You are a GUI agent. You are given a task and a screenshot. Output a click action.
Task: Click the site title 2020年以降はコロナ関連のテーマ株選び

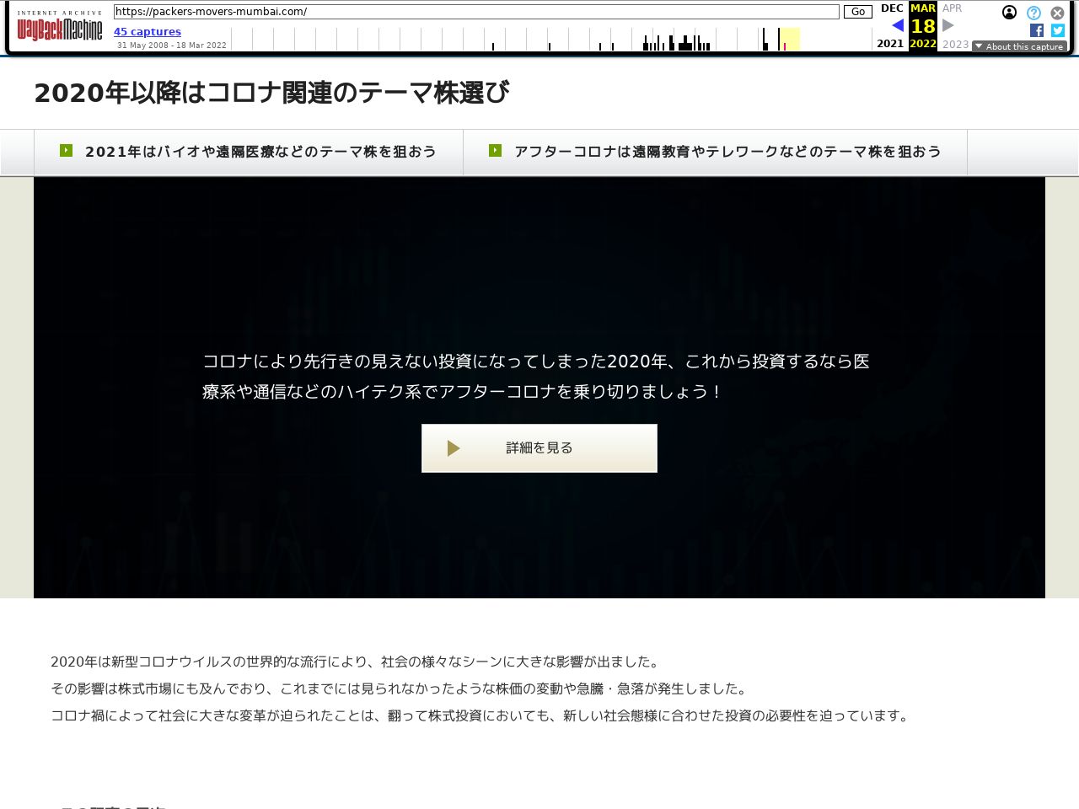click(x=271, y=93)
